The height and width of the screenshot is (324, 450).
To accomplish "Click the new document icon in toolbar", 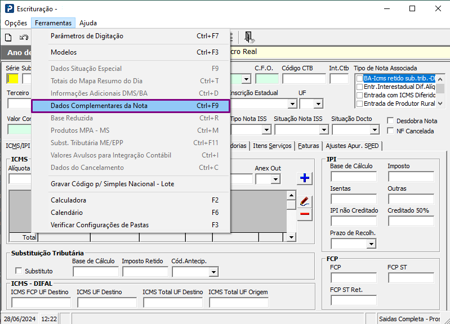I will [8, 37].
